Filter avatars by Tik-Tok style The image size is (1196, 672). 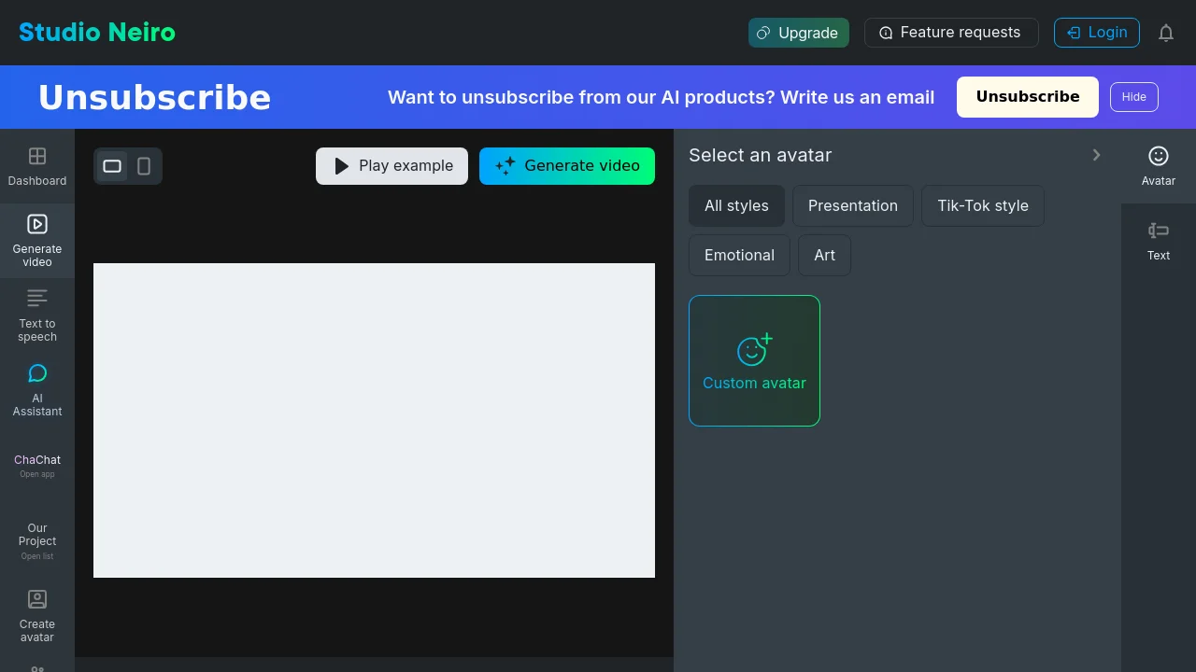(x=983, y=205)
